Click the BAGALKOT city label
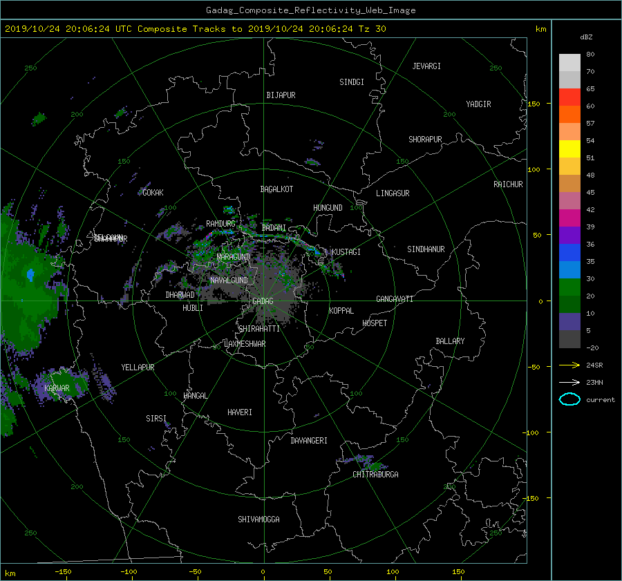The height and width of the screenshot is (581, 622). click(x=276, y=189)
